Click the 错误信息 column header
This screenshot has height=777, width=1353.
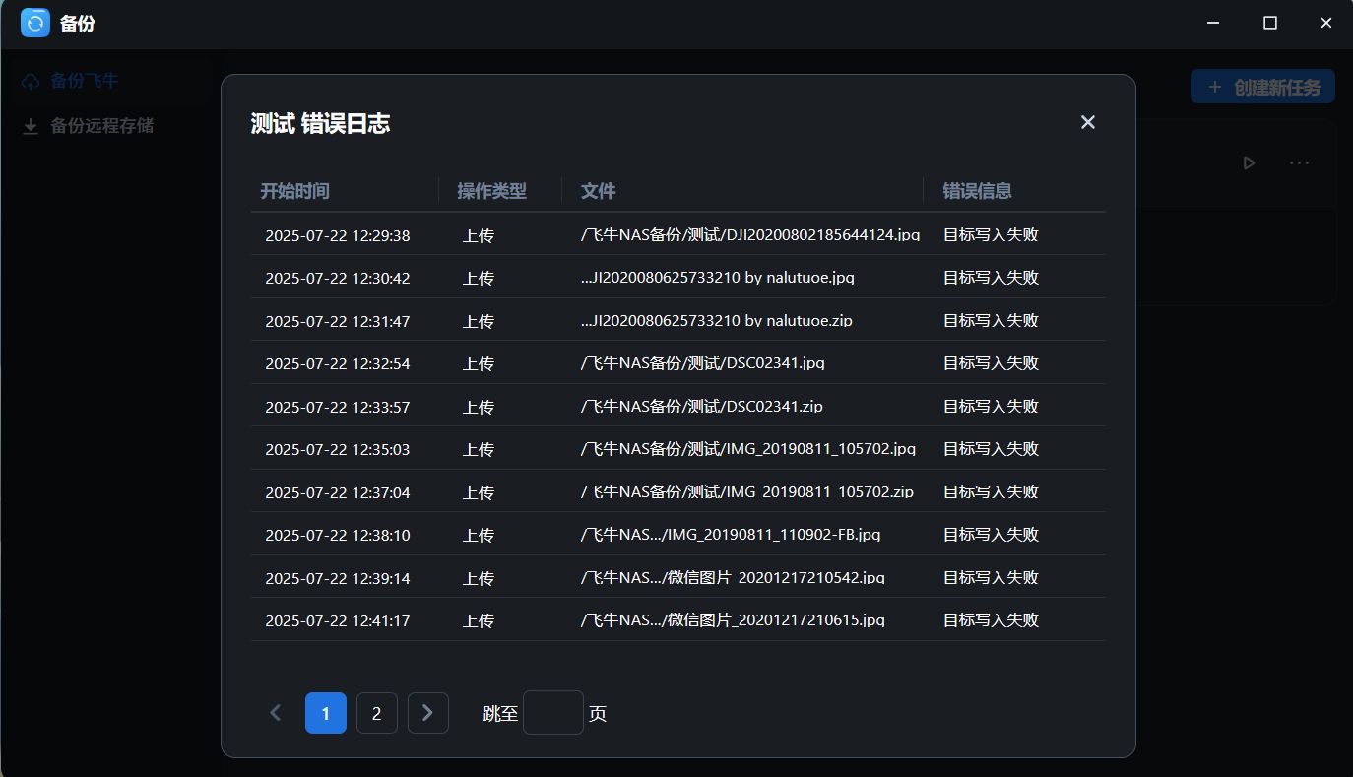[x=977, y=191]
